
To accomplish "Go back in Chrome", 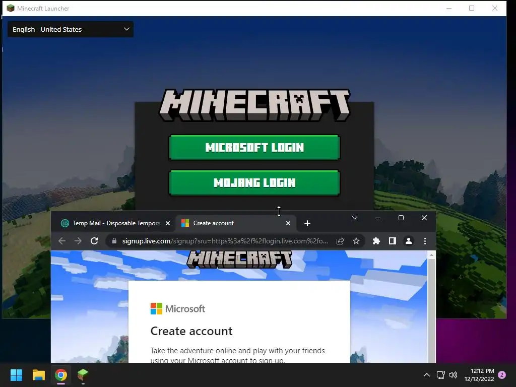I will (62, 241).
